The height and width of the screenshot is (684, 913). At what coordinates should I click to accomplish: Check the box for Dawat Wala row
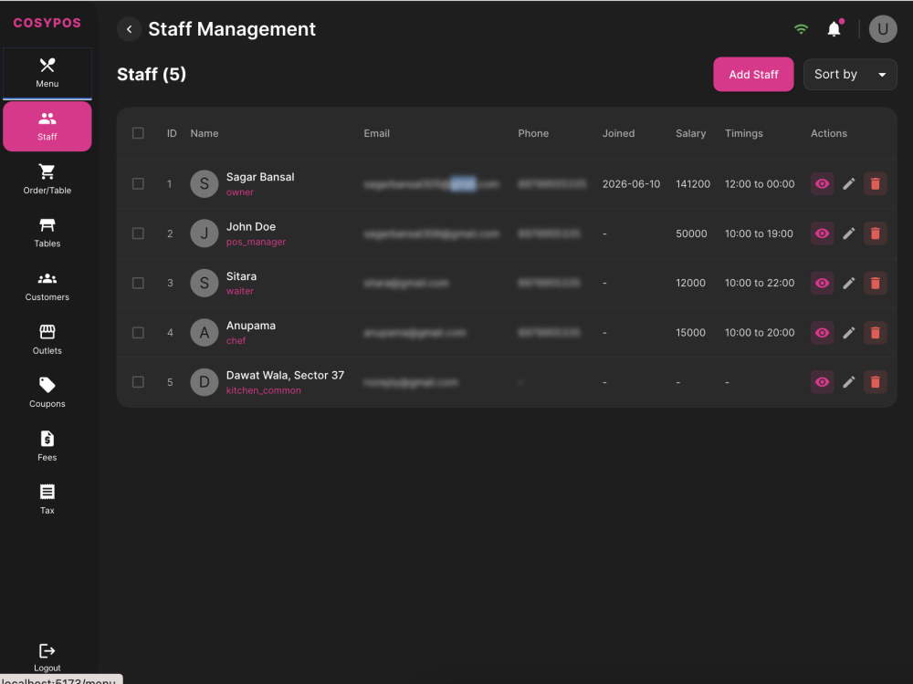(138, 382)
